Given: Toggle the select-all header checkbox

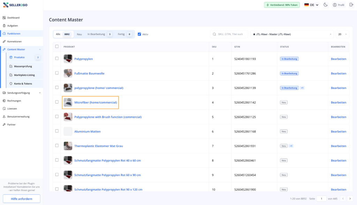Looking at the screenshot, I should [57, 46].
